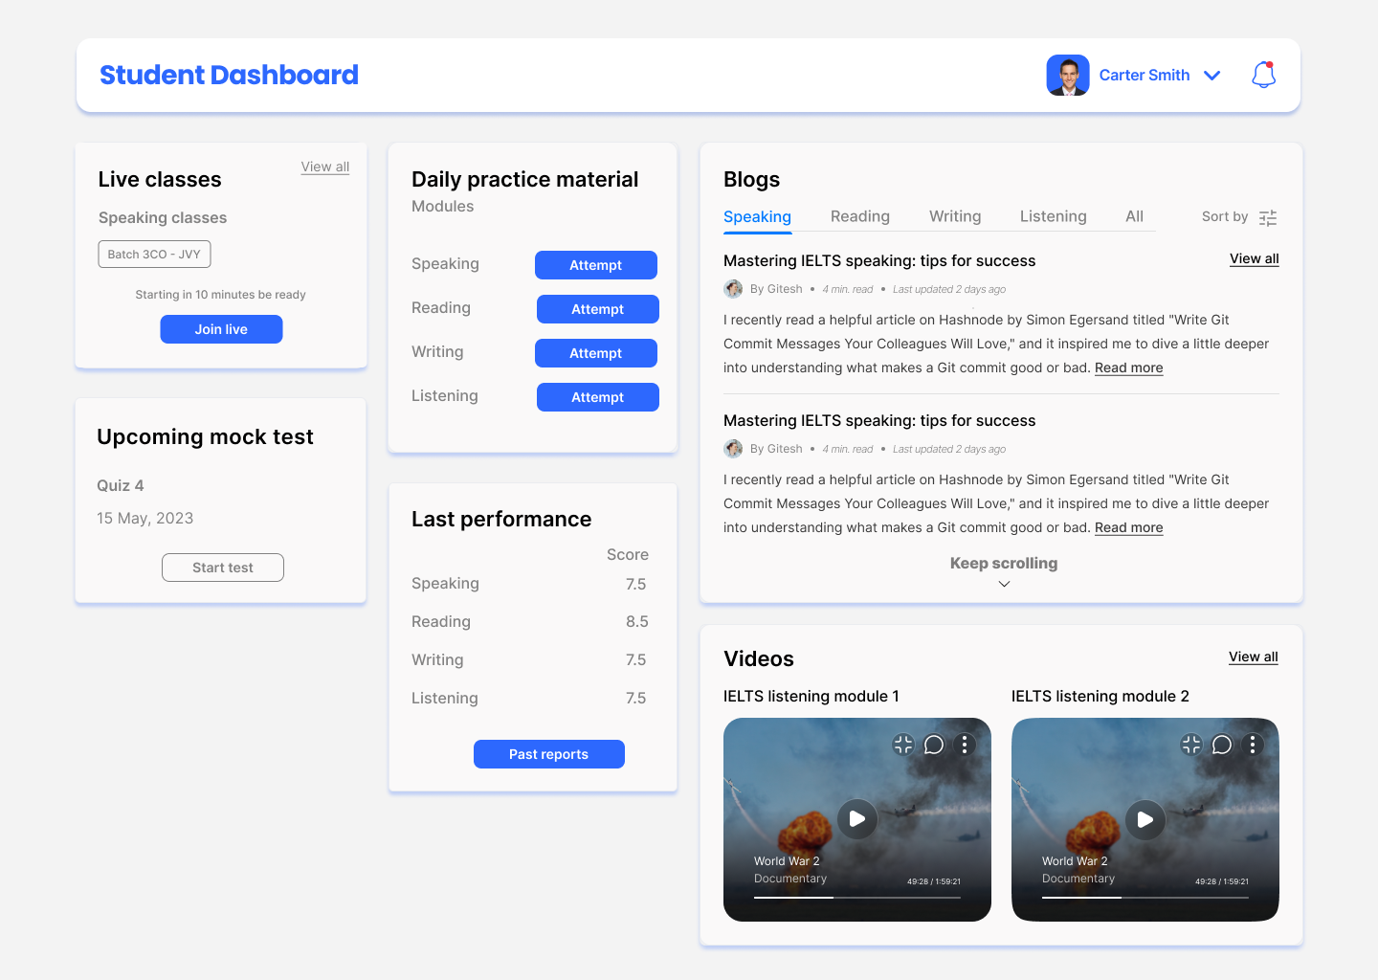Attempt the Listening practice module
Viewport: 1378px width, 980px height.
click(x=598, y=397)
